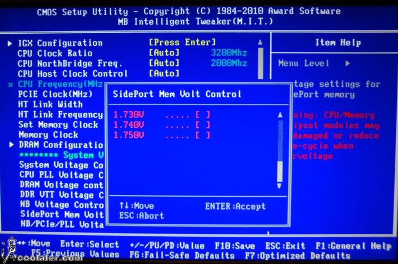The image size is (398, 264).
Task: Select the System Voltage Control entry
Action: tap(61, 165)
